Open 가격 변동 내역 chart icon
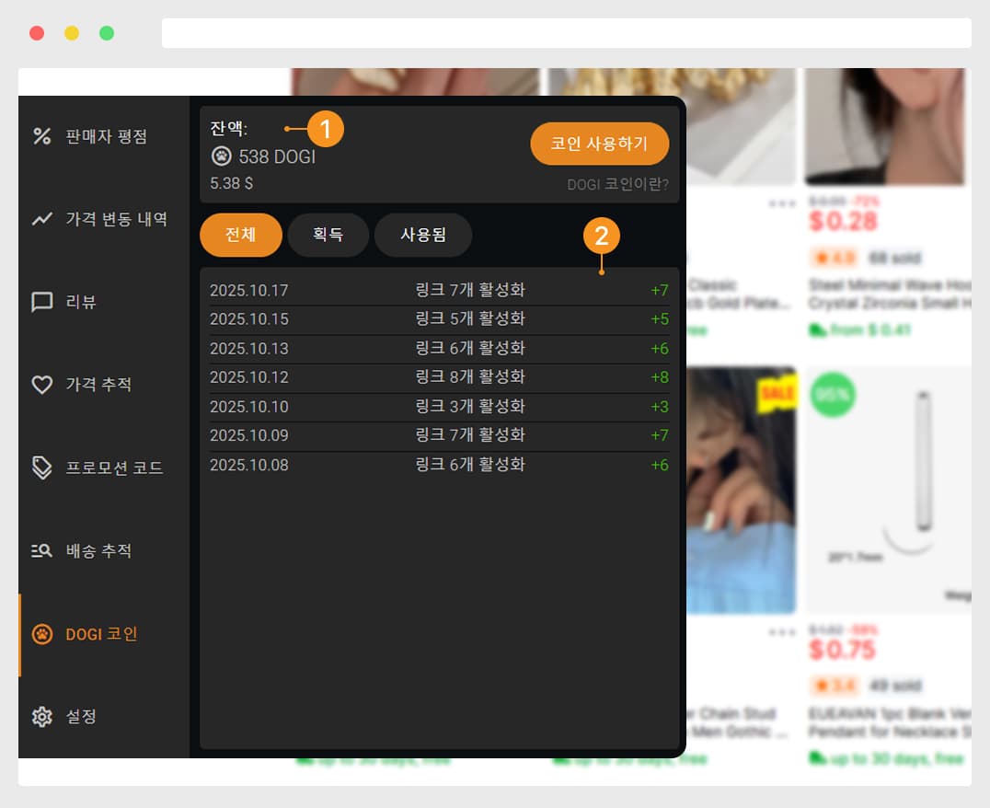The height and width of the screenshot is (808, 990). click(41, 219)
